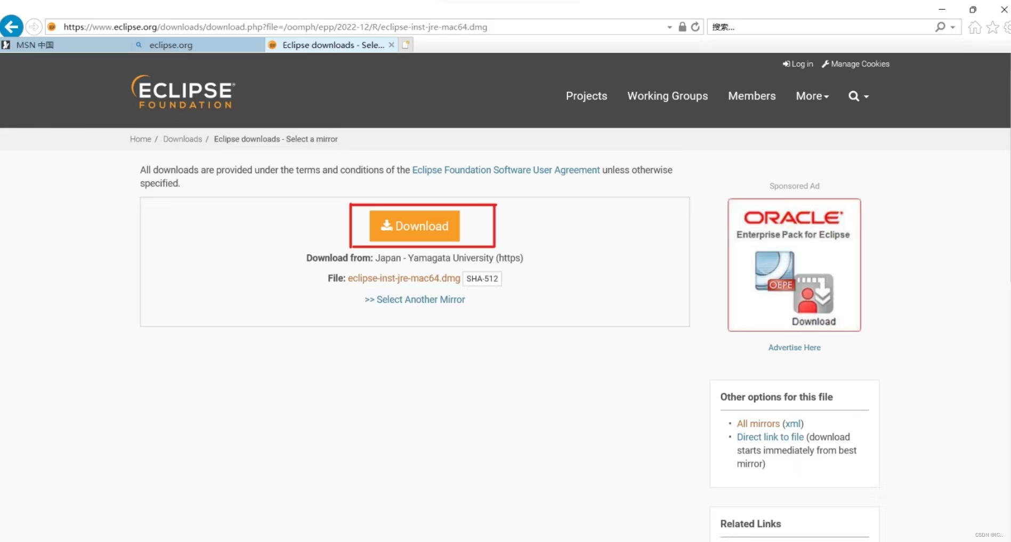Refresh the current page
This screenshot has height=542, width=1011.
pyautogui.click(x=695, y=27)
